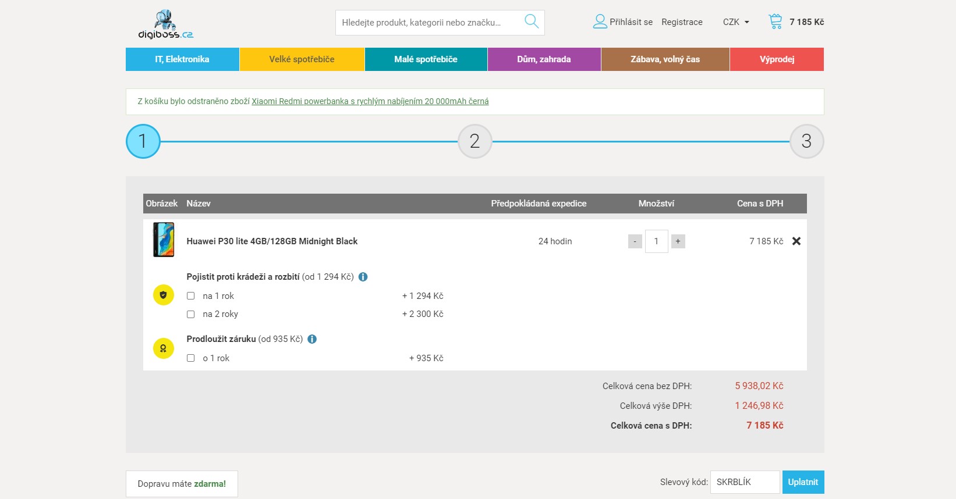Click 'Předpokládaná expedice' column header
Viewport: 956px width, 499px height.
click(x=539, y=204)
